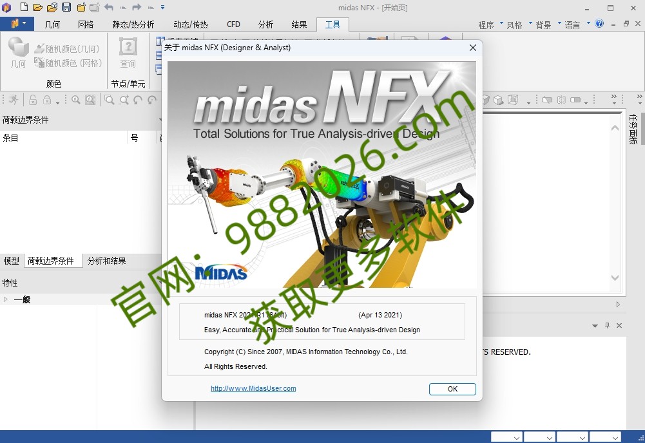
Task: Open the blue N application menu
Action: tap(17, 24)
